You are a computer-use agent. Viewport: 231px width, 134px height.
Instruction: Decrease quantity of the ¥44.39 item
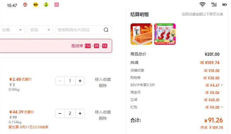pyautogui.click(x=60, y=113)
